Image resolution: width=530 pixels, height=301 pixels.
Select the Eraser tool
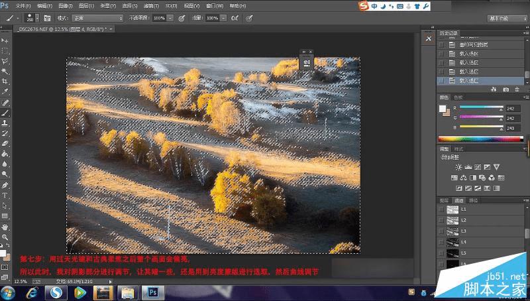click(x=5, y=143)
